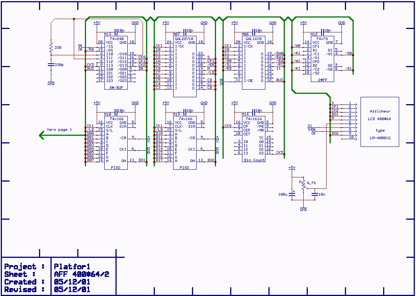This screenshot has height=296, width=416.
Task: Select the 100u electrolytic capacitor
Action: [292, 194]
